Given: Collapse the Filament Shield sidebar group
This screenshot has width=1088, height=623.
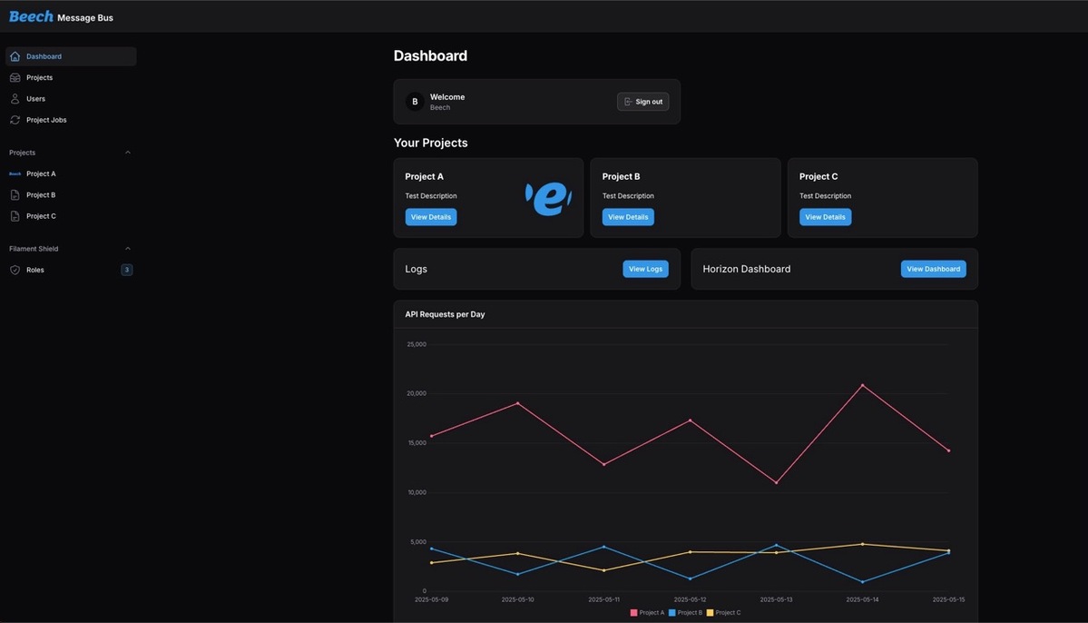Looking at the screenshot, I should tap(127, 249).
